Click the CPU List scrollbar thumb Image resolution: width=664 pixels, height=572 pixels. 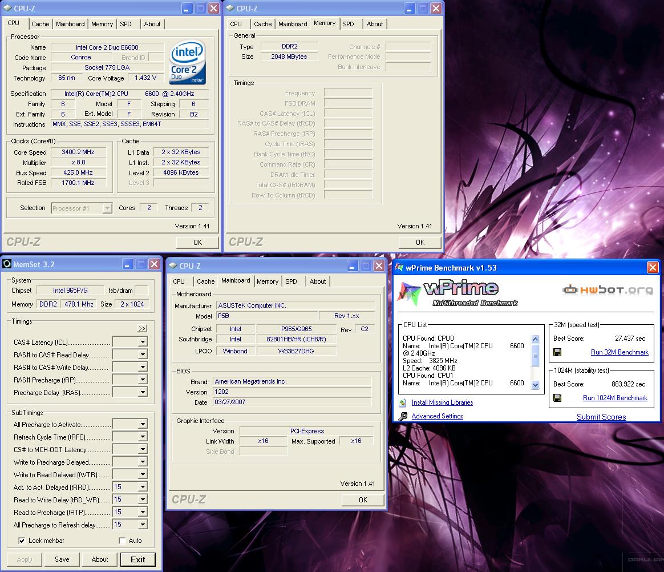click(535, 355)
